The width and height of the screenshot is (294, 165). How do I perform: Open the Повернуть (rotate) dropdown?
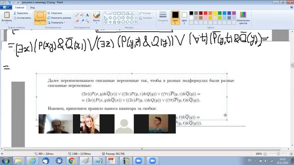56,22
